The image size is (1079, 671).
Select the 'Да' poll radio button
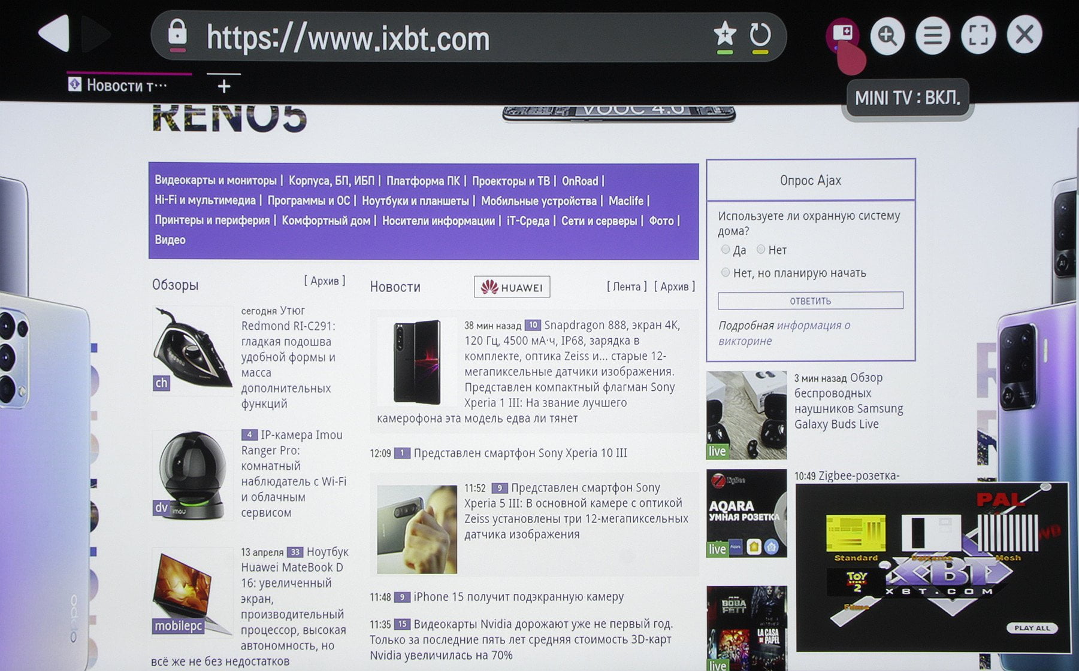click(x=726, y=249)
